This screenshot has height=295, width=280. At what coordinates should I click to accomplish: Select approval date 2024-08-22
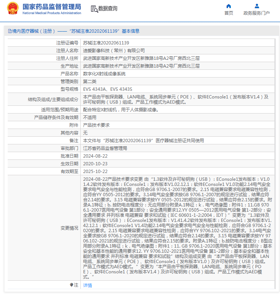pos(95,156)
